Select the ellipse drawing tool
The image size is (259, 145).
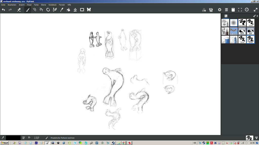click(48, 10)
